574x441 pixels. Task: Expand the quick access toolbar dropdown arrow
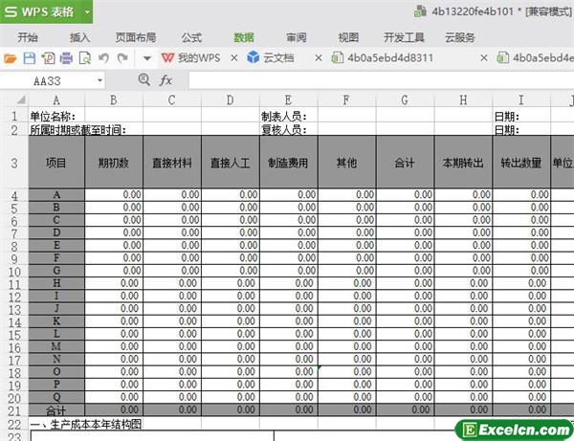coord(146,58)
